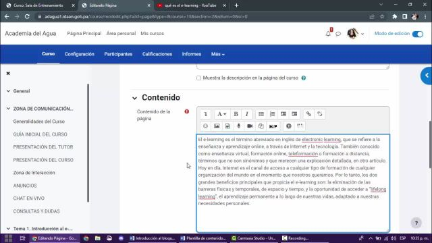
Task: Click the outdent icon in editor
Action: pos(283,114)
